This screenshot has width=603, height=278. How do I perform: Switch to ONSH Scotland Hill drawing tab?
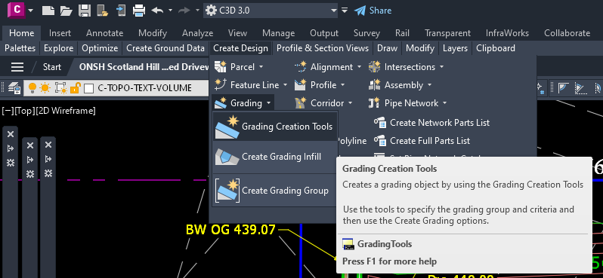pyautogui.click(x=144, y=67)
